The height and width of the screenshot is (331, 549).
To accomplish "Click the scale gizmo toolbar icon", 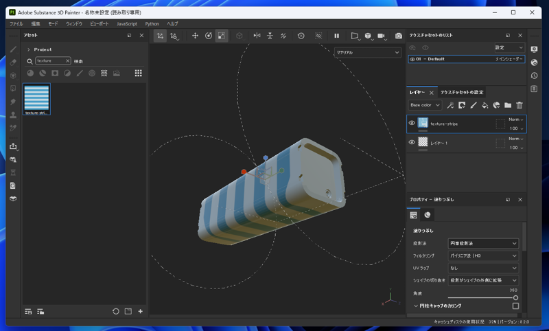I will click(x=222, y=36).
